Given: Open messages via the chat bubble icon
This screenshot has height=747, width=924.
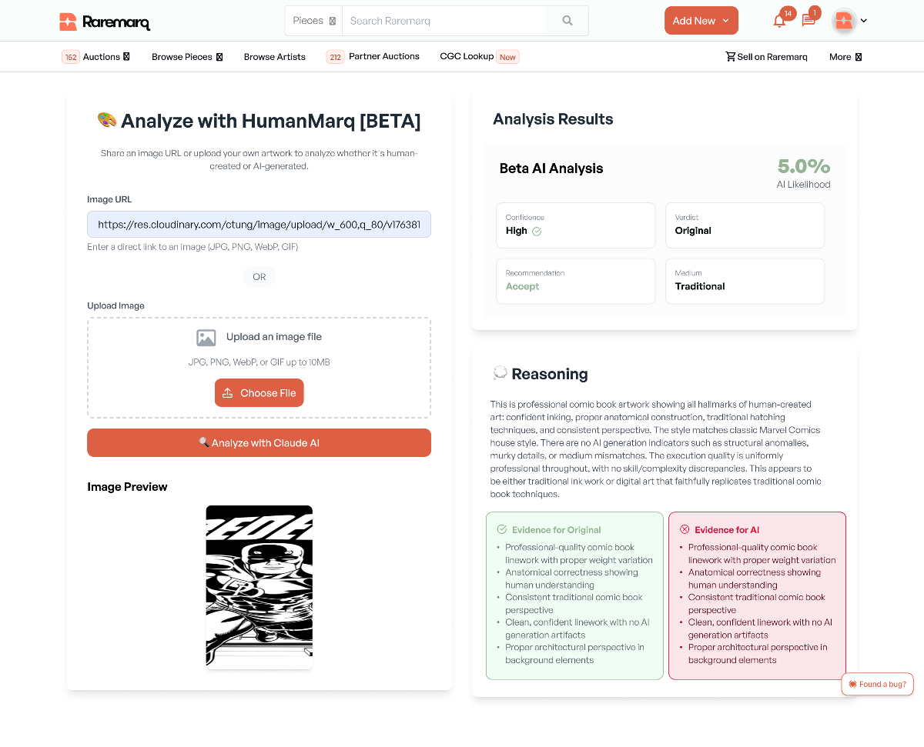Looking at the screenshot, I should point(808,22).
